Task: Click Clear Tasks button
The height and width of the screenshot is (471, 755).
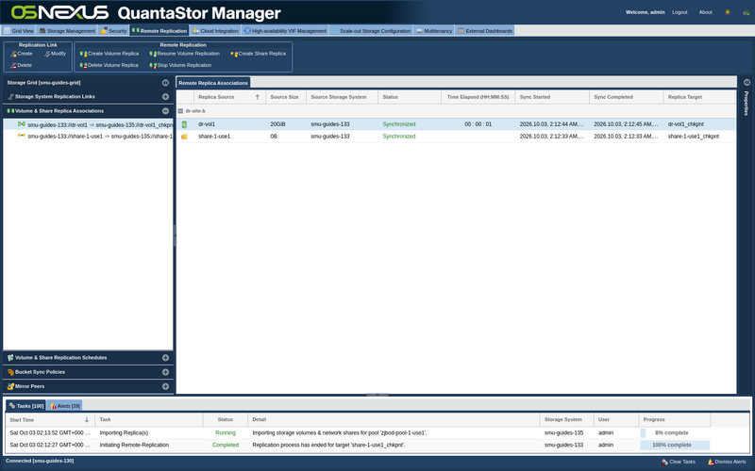Action: coord(679,462)
